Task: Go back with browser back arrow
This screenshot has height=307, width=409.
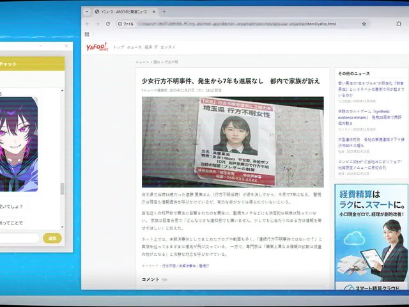Action: [x=88, y=24]
